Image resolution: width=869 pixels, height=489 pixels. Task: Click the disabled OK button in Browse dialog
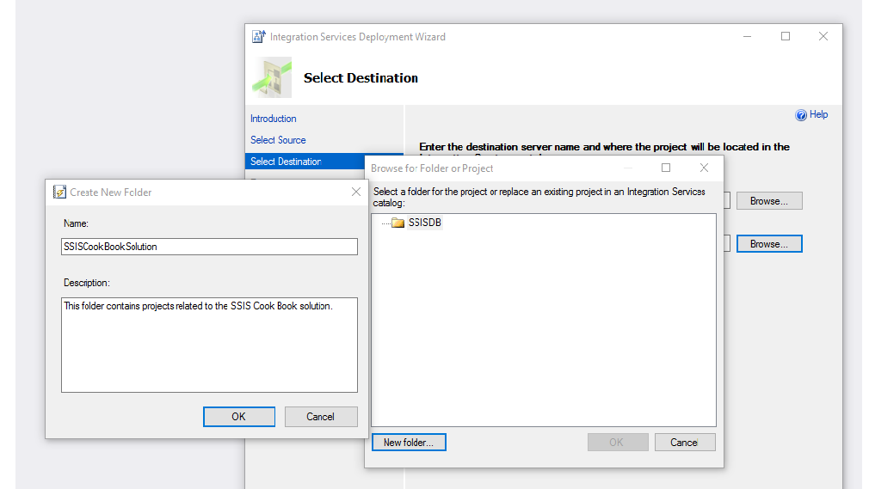click(618, 443)
